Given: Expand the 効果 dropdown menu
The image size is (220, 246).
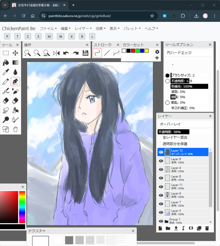Looking at the screenshot, I should tap(100, 29).
